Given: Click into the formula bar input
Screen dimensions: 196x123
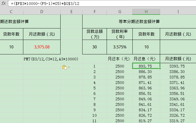Looking at the screenshot, I should [102, 3].
